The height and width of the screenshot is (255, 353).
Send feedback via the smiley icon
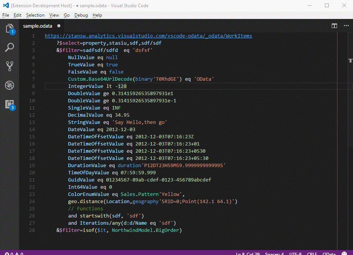(x=344, y=252)
